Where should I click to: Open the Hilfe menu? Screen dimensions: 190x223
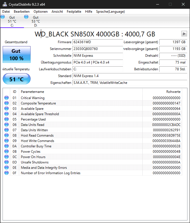[x=89, y=12]
